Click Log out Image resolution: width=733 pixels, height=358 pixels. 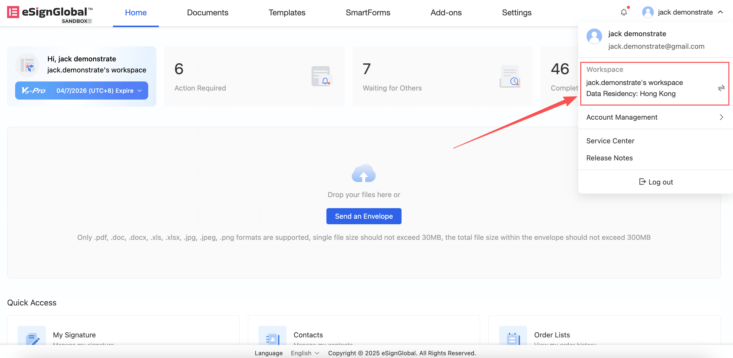(x=656, y=182)
